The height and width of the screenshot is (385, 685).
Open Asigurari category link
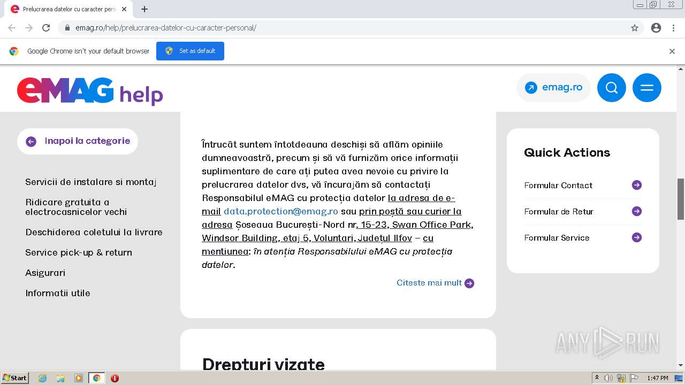click(45, 273)
